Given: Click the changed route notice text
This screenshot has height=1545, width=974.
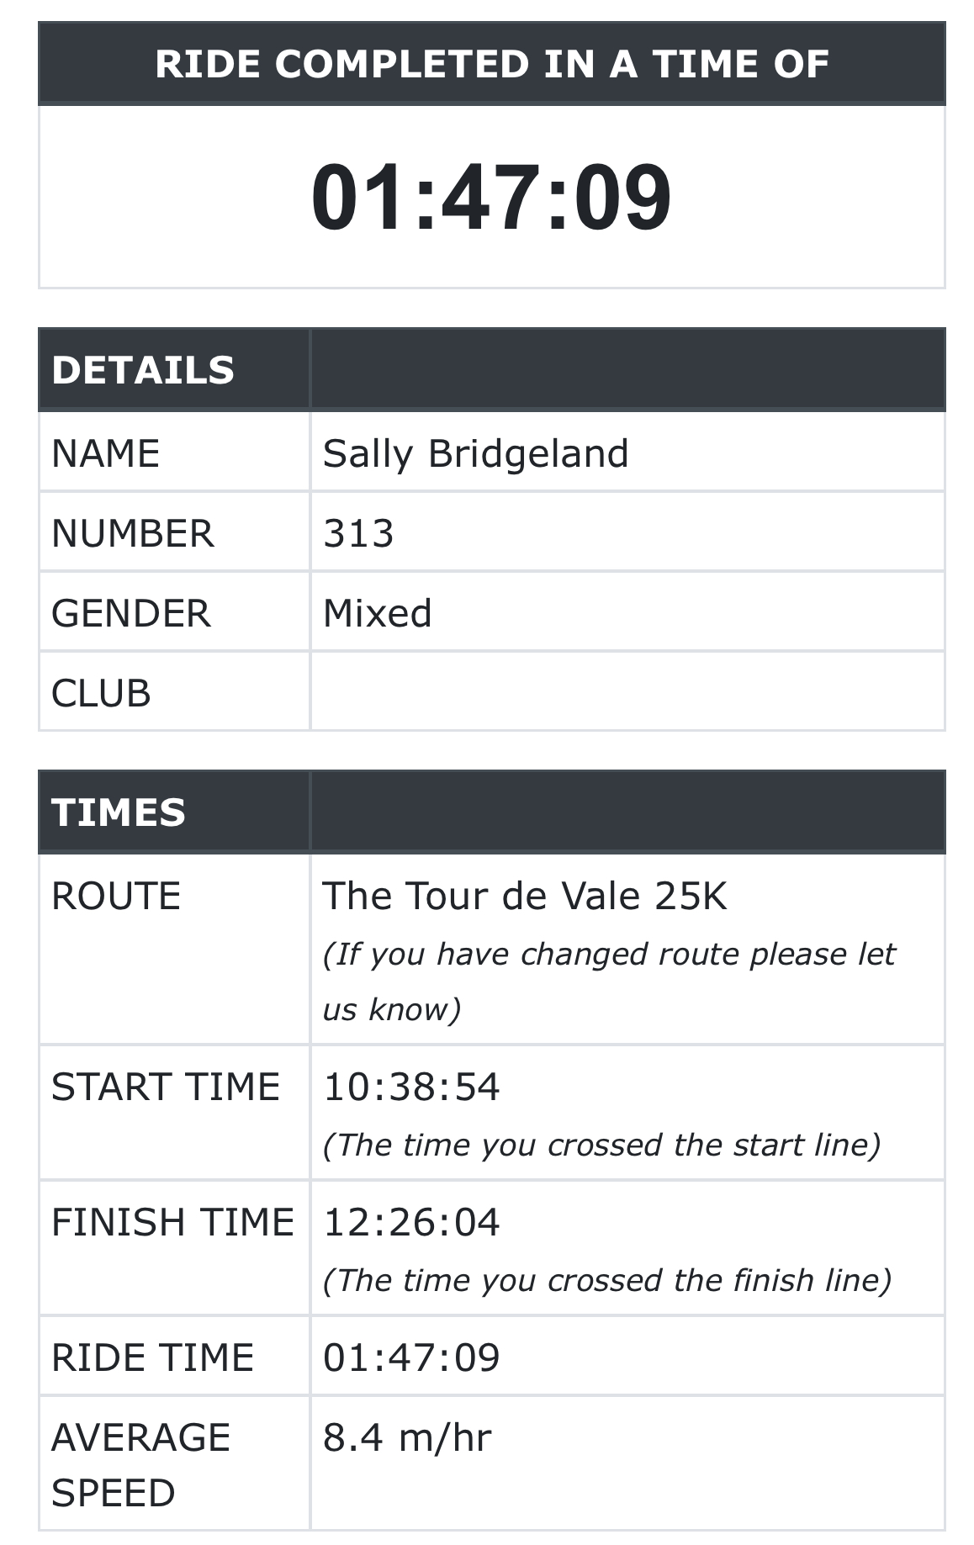Looking at the screenshot, I should (609, 981).
